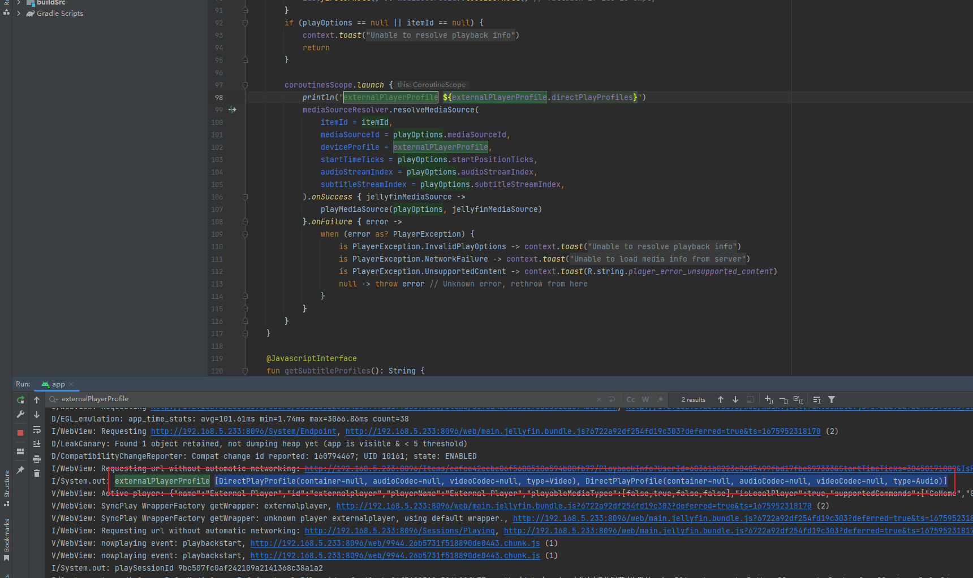Viewport: 973px width, 578px height.
Task: Add selection for next occurrence icon
Action: 769,399
